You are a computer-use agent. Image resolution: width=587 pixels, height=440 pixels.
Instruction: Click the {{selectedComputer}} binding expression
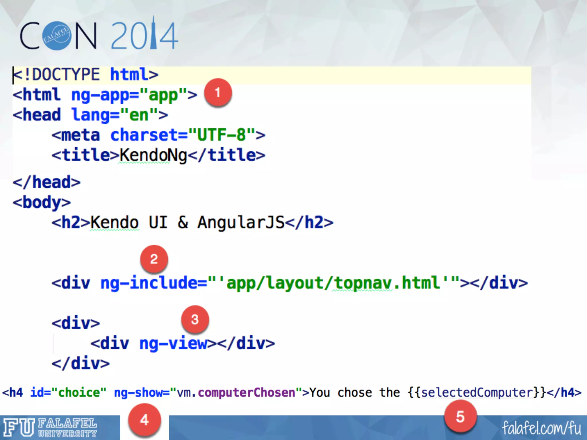(x=477, y=392)
